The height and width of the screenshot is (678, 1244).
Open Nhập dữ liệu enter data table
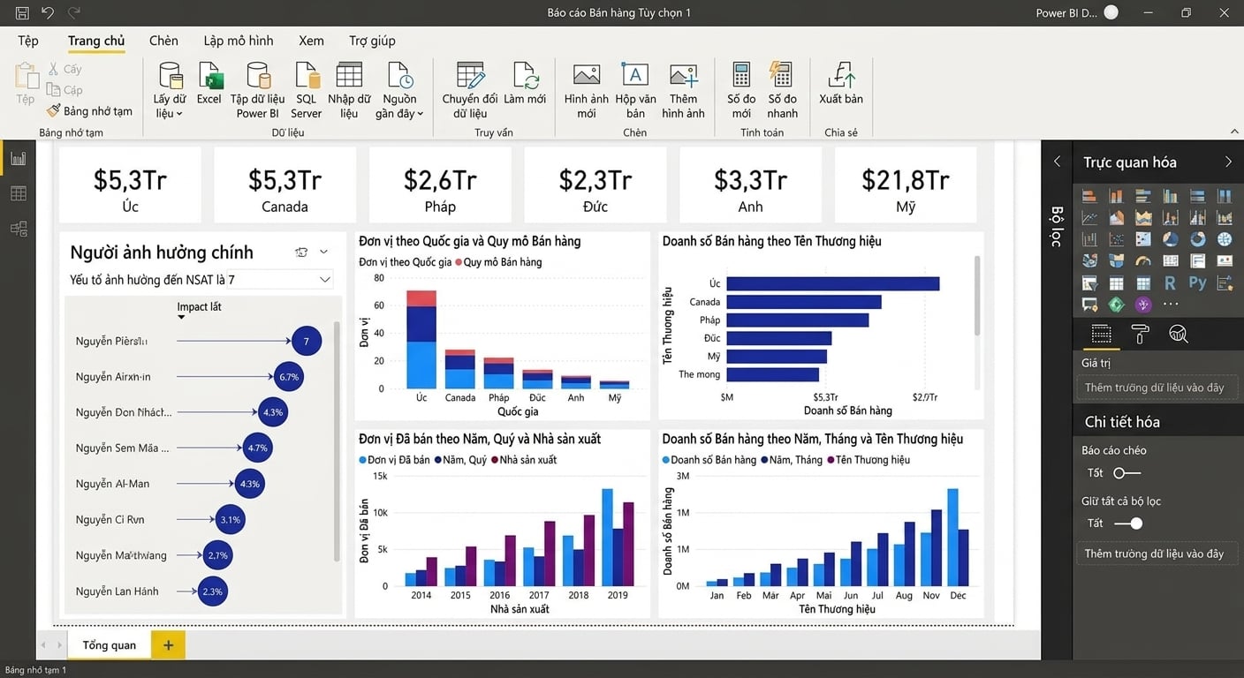tap(349, 90)
